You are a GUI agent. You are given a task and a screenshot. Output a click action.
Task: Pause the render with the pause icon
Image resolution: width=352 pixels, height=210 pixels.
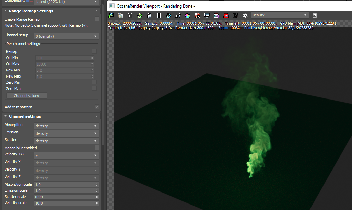pyautogui.click(x=159, y=15)
